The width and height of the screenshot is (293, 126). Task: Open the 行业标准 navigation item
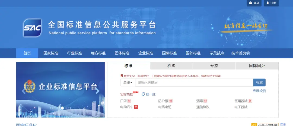tap(75, 53)
